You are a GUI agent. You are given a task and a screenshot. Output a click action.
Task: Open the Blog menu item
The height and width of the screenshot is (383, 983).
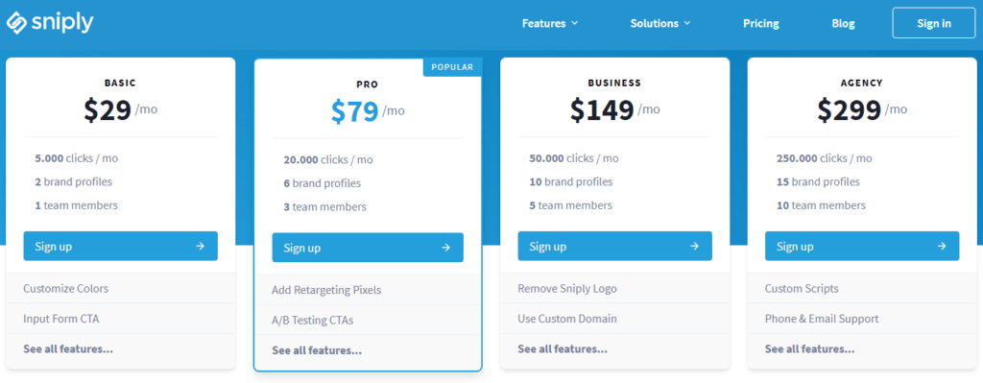click(843, 24)
